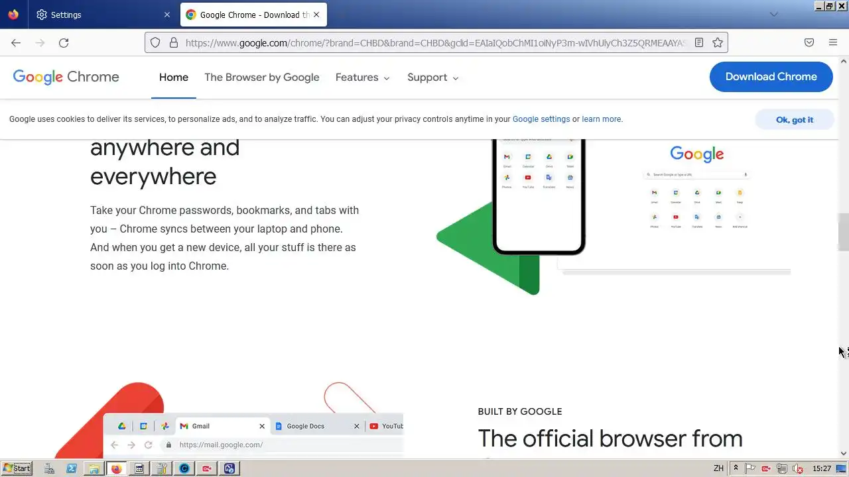
Task: Click the phone mockup image
Action: click(x=539, y=197)
